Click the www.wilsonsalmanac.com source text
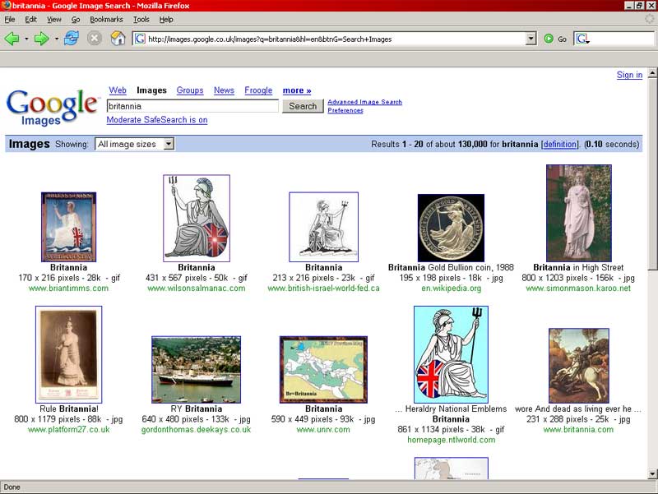 197,288
